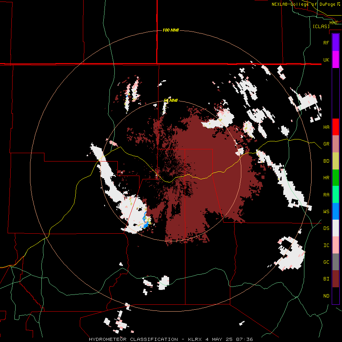The height and width of the screenshot is (342, 342).
Task: Click the BI legend label
Action: [x=326, y=279]
